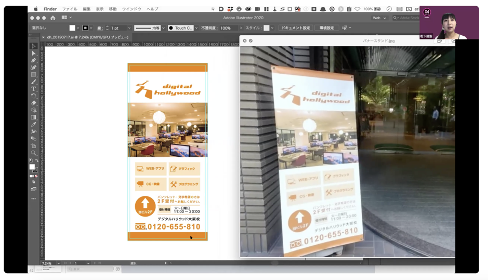
Task: Select the Curvature tool
Action: (x=34, y=68)
